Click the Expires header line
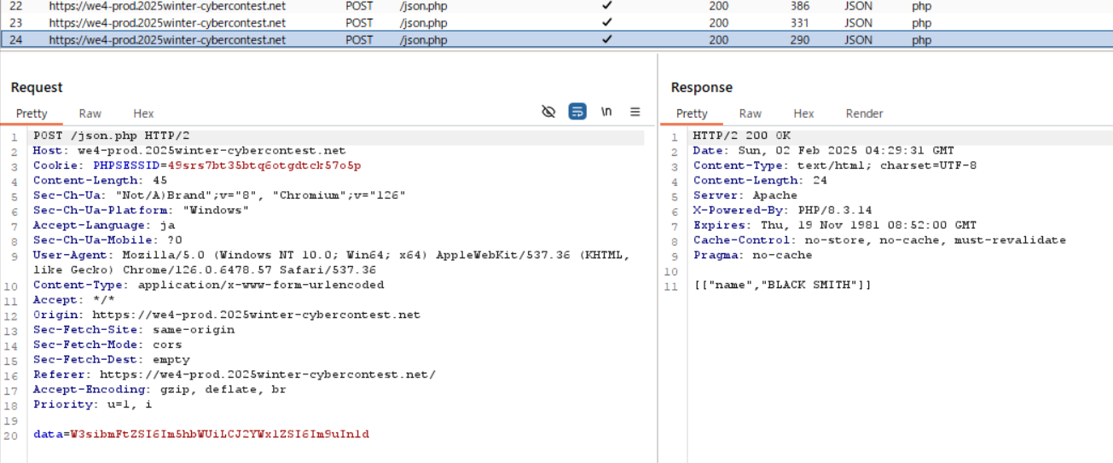 835,225
